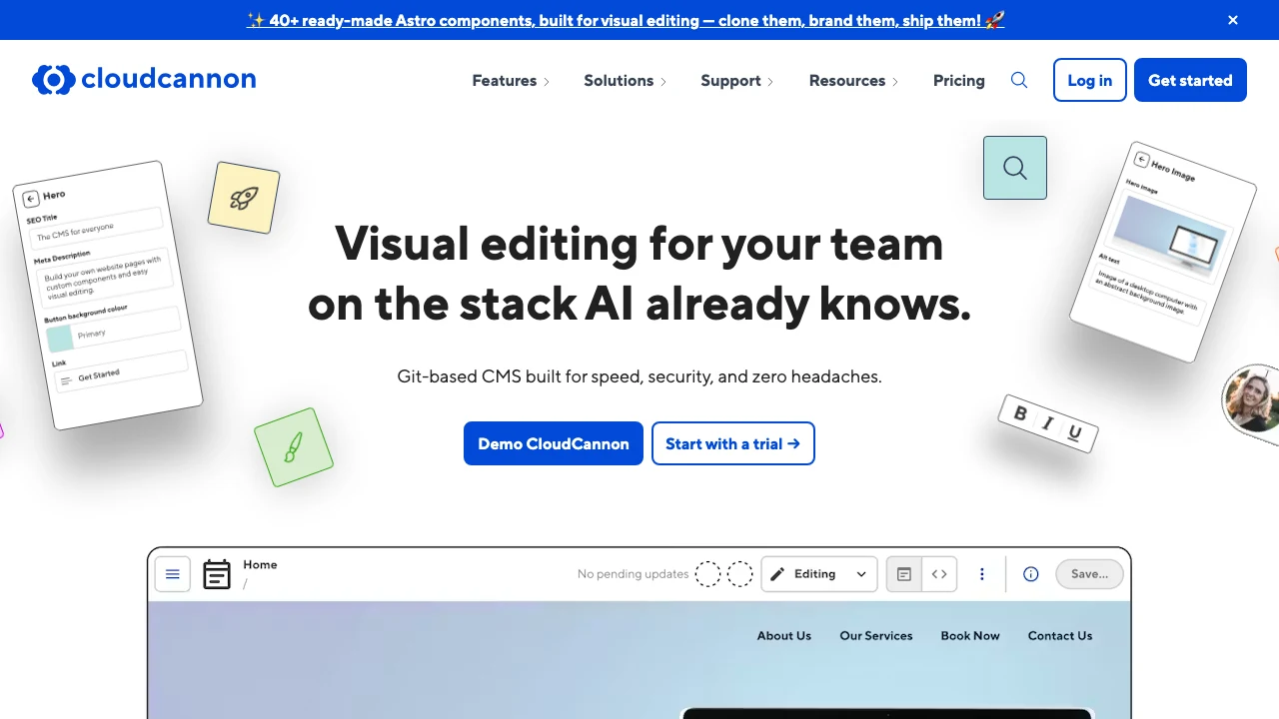Go to the Pricing page

click(959, 81)
